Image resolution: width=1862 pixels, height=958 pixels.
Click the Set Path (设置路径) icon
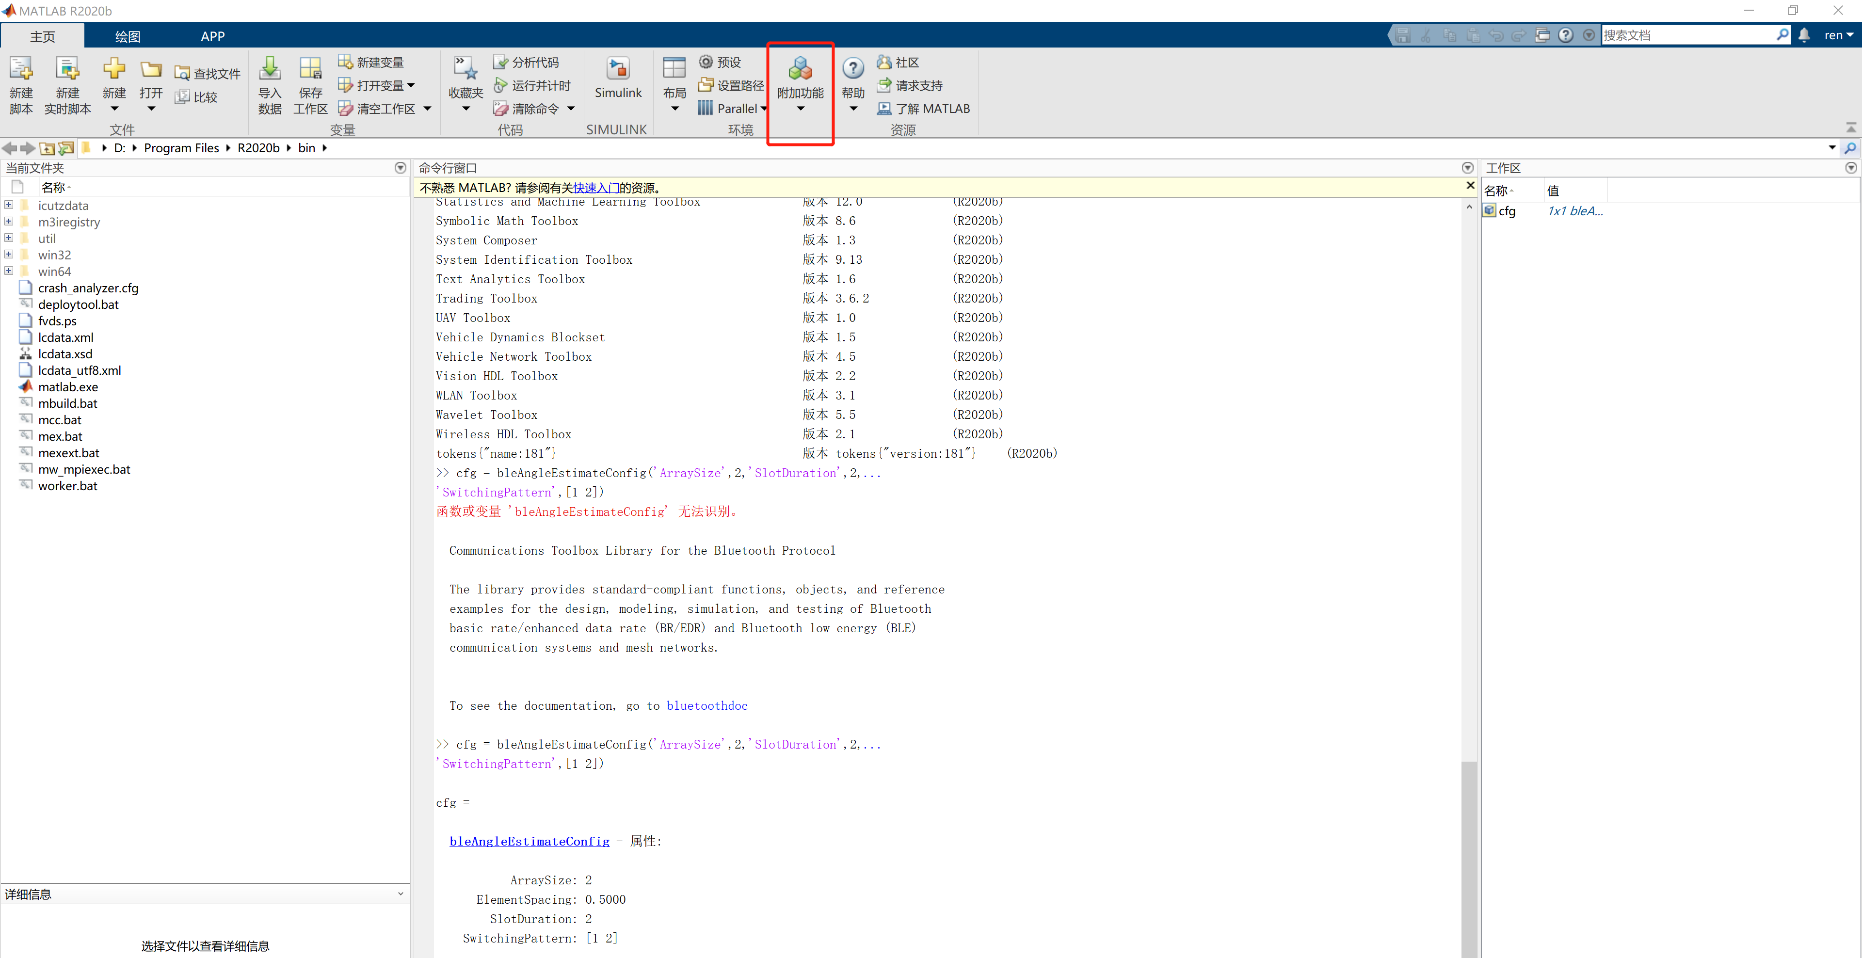click(706, 85)
